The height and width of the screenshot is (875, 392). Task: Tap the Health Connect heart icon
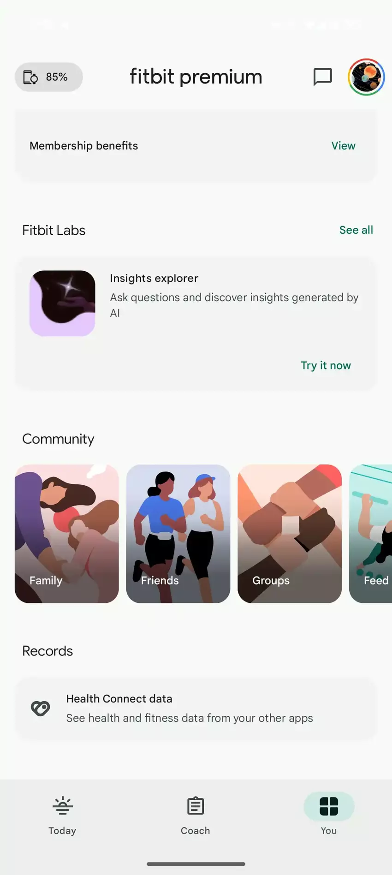pyautogui.click(x=40, y=708)
